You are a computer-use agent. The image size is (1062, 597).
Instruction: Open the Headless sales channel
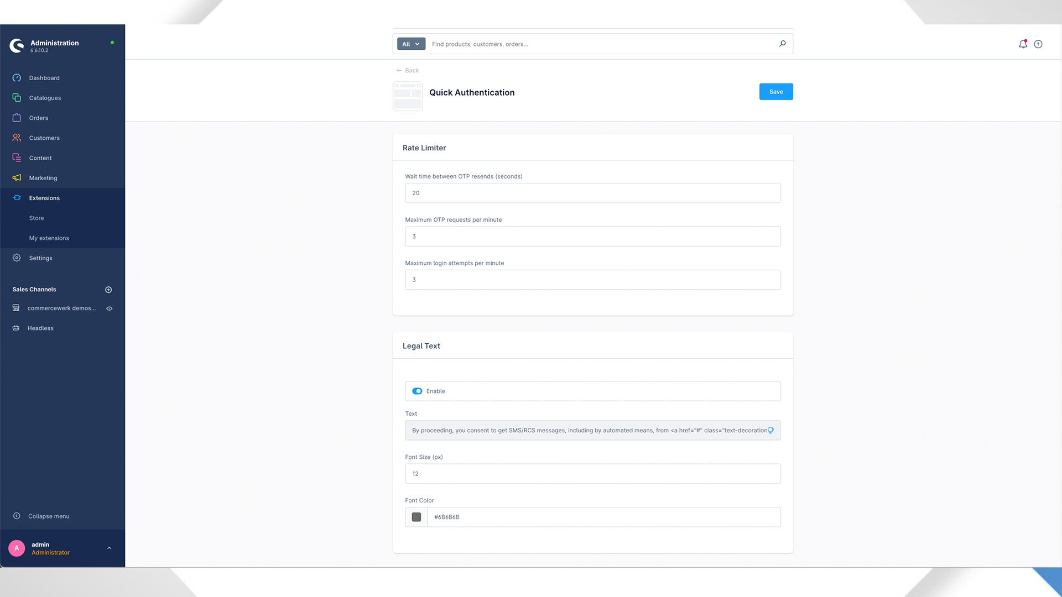[40, 328]
